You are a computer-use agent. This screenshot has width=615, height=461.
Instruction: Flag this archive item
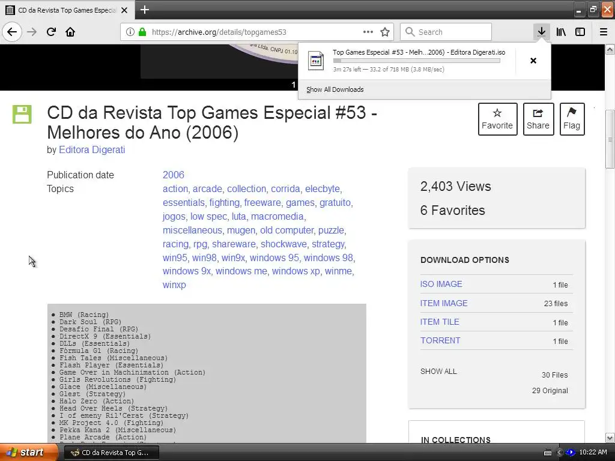572,119
